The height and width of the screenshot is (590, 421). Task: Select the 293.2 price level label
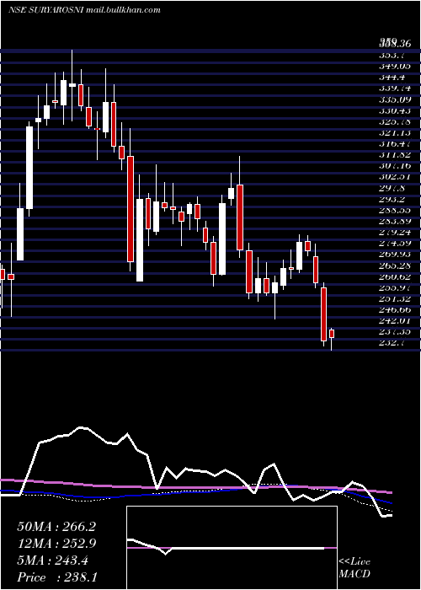392,199
